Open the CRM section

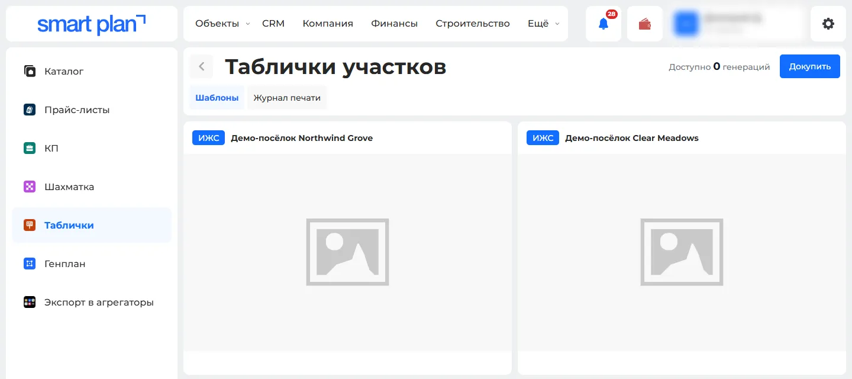[273, 24]
